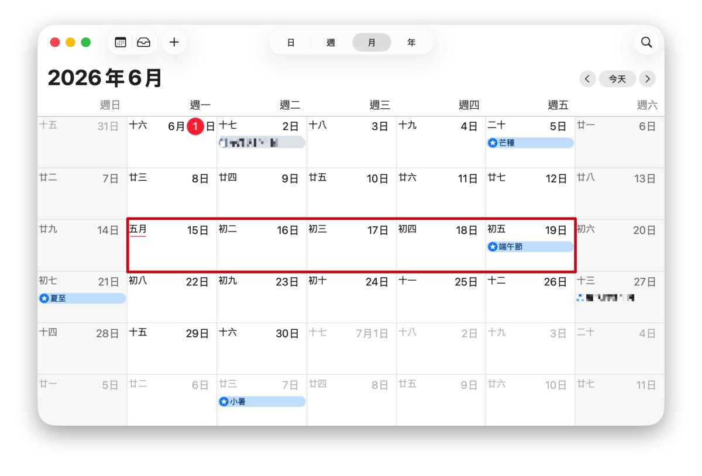The width and height of the screenshot is (702, 476).
Task: Select the 12日 date cell
Action: (x=530, y=194)
